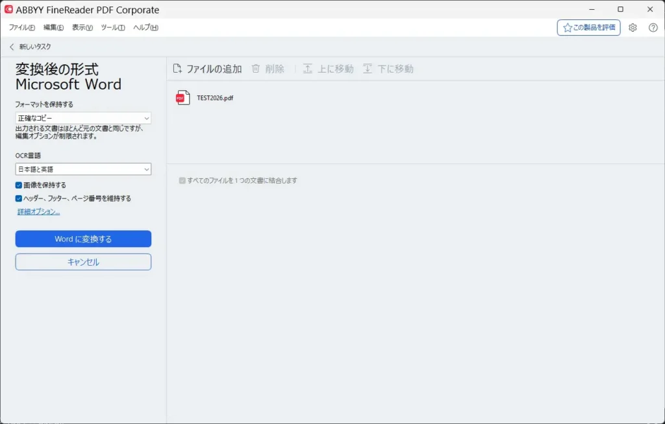Toggle ヘッダー、フッター、ページ番号を維持する checkbox

point(19,198)
